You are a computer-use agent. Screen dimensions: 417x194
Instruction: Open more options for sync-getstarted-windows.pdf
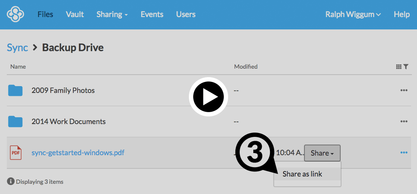(404, 153)
